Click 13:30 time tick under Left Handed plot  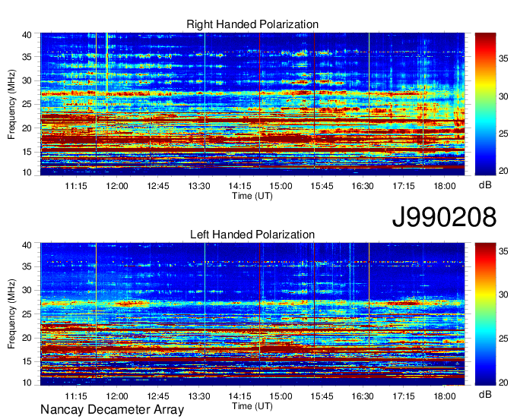pos(199,395)
